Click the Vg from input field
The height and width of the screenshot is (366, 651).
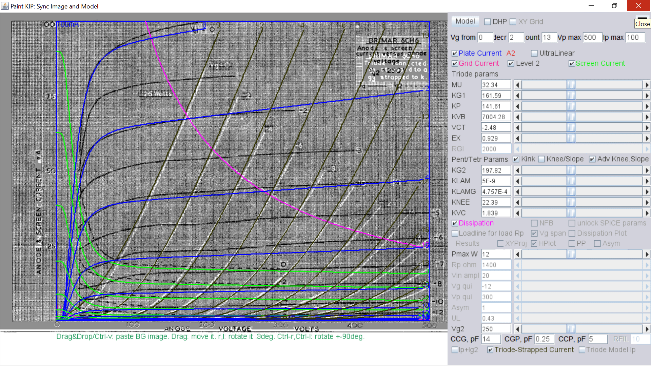(485, 38)
